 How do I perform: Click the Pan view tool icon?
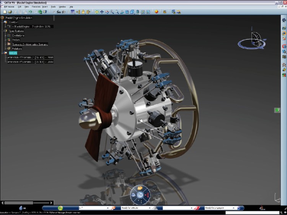click(x=102, y=12)
